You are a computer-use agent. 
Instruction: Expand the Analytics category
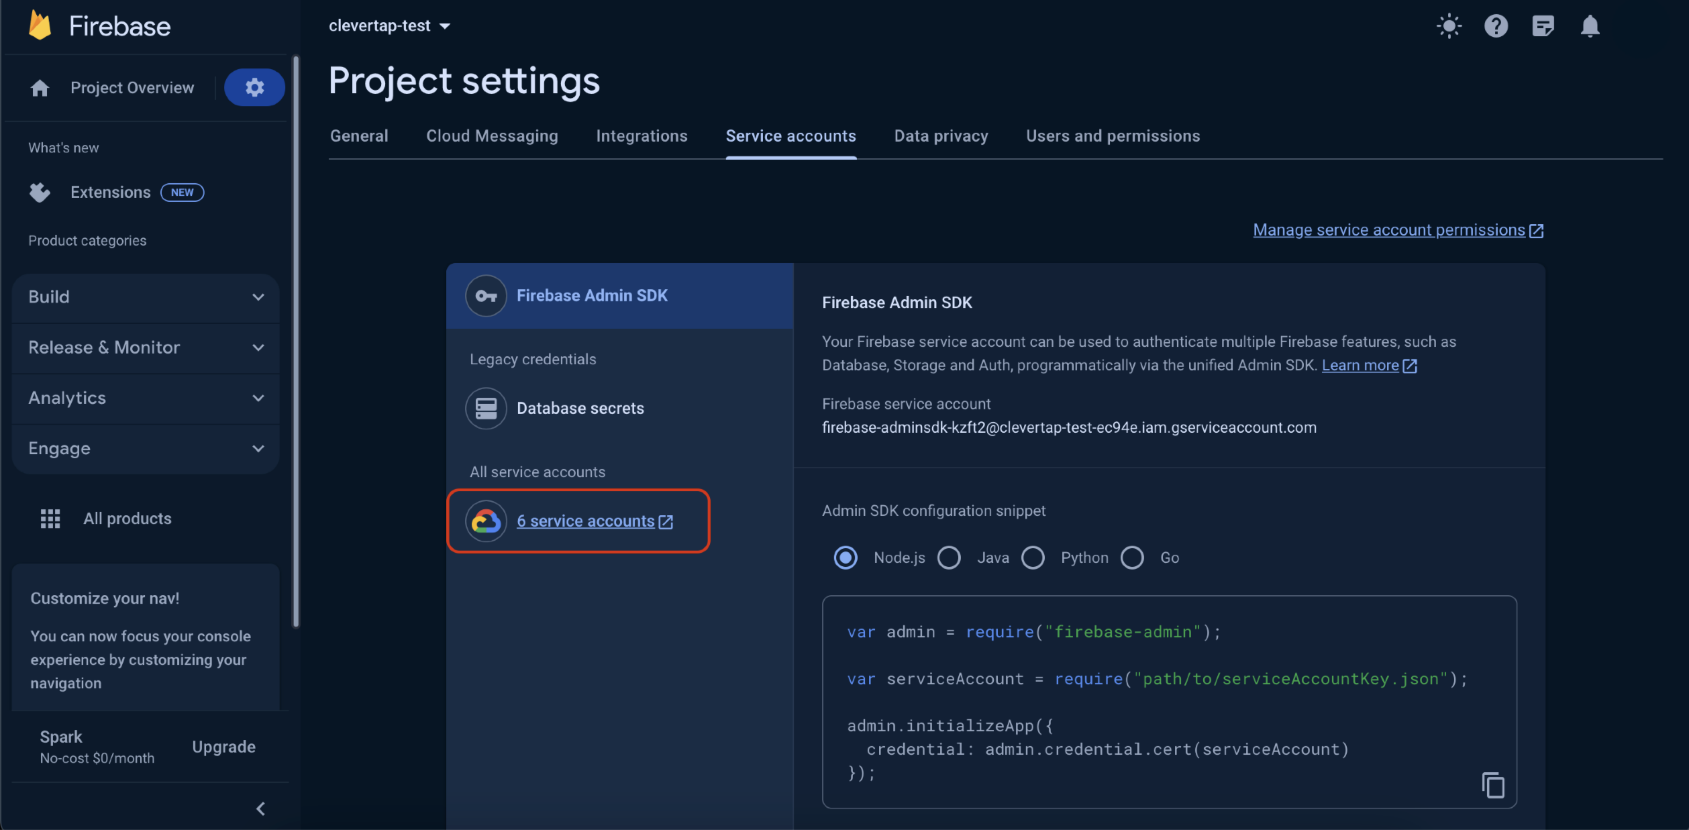(x=146, y=398)
